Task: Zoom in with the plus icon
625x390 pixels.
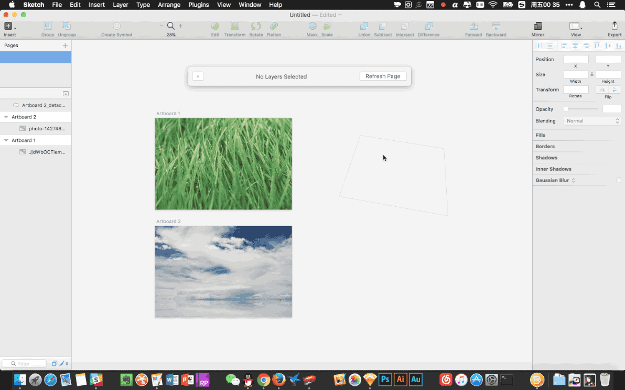Action: point(180,26)
